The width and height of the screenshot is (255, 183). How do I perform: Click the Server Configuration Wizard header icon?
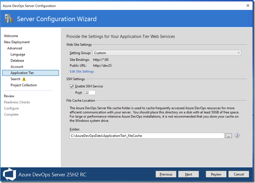point(9,19)
